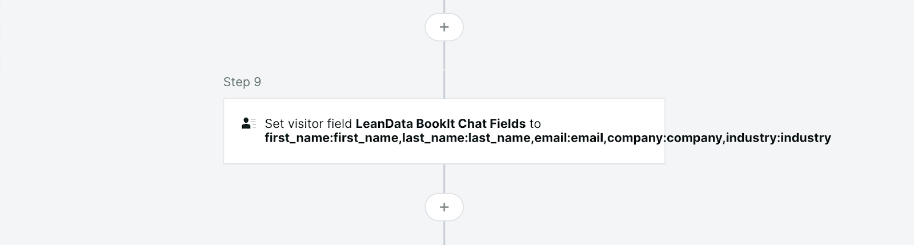Click the last_name:last_name mapping text
The image size is (914, 245).
466,138
